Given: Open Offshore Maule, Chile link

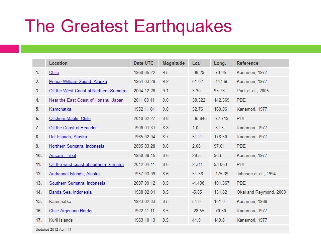Looking at the screenshot, I should [70, 119].
